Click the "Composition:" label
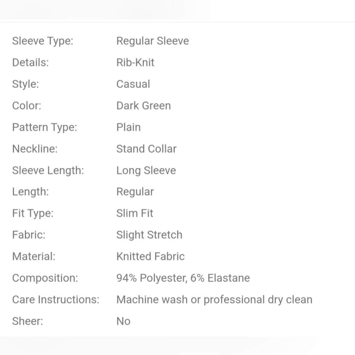The width and height of the screenshot is (355, 355). pyautogui.click(x=45, y=278)
